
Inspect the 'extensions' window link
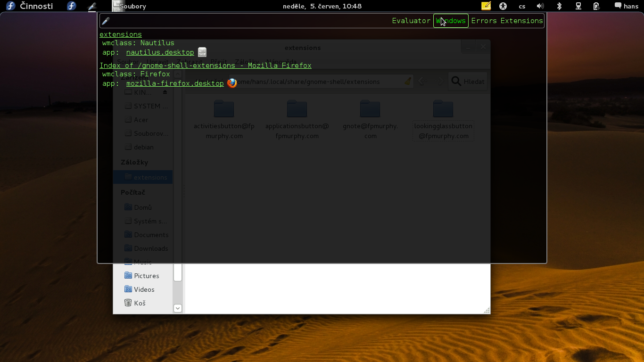121,34
